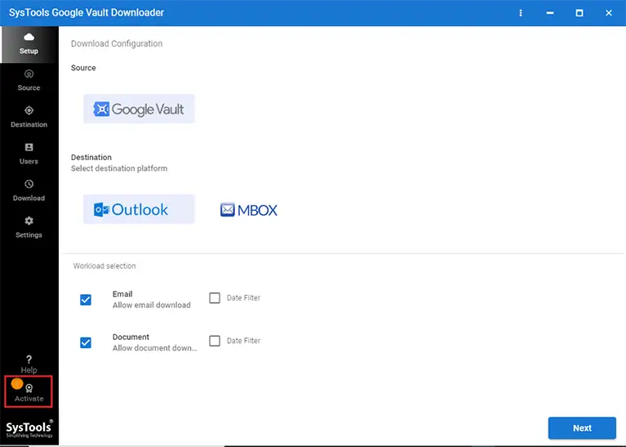This screenshot has width=626, height=447.
Task: Click the 'Allow email download' text
Action: pos(151,305)
